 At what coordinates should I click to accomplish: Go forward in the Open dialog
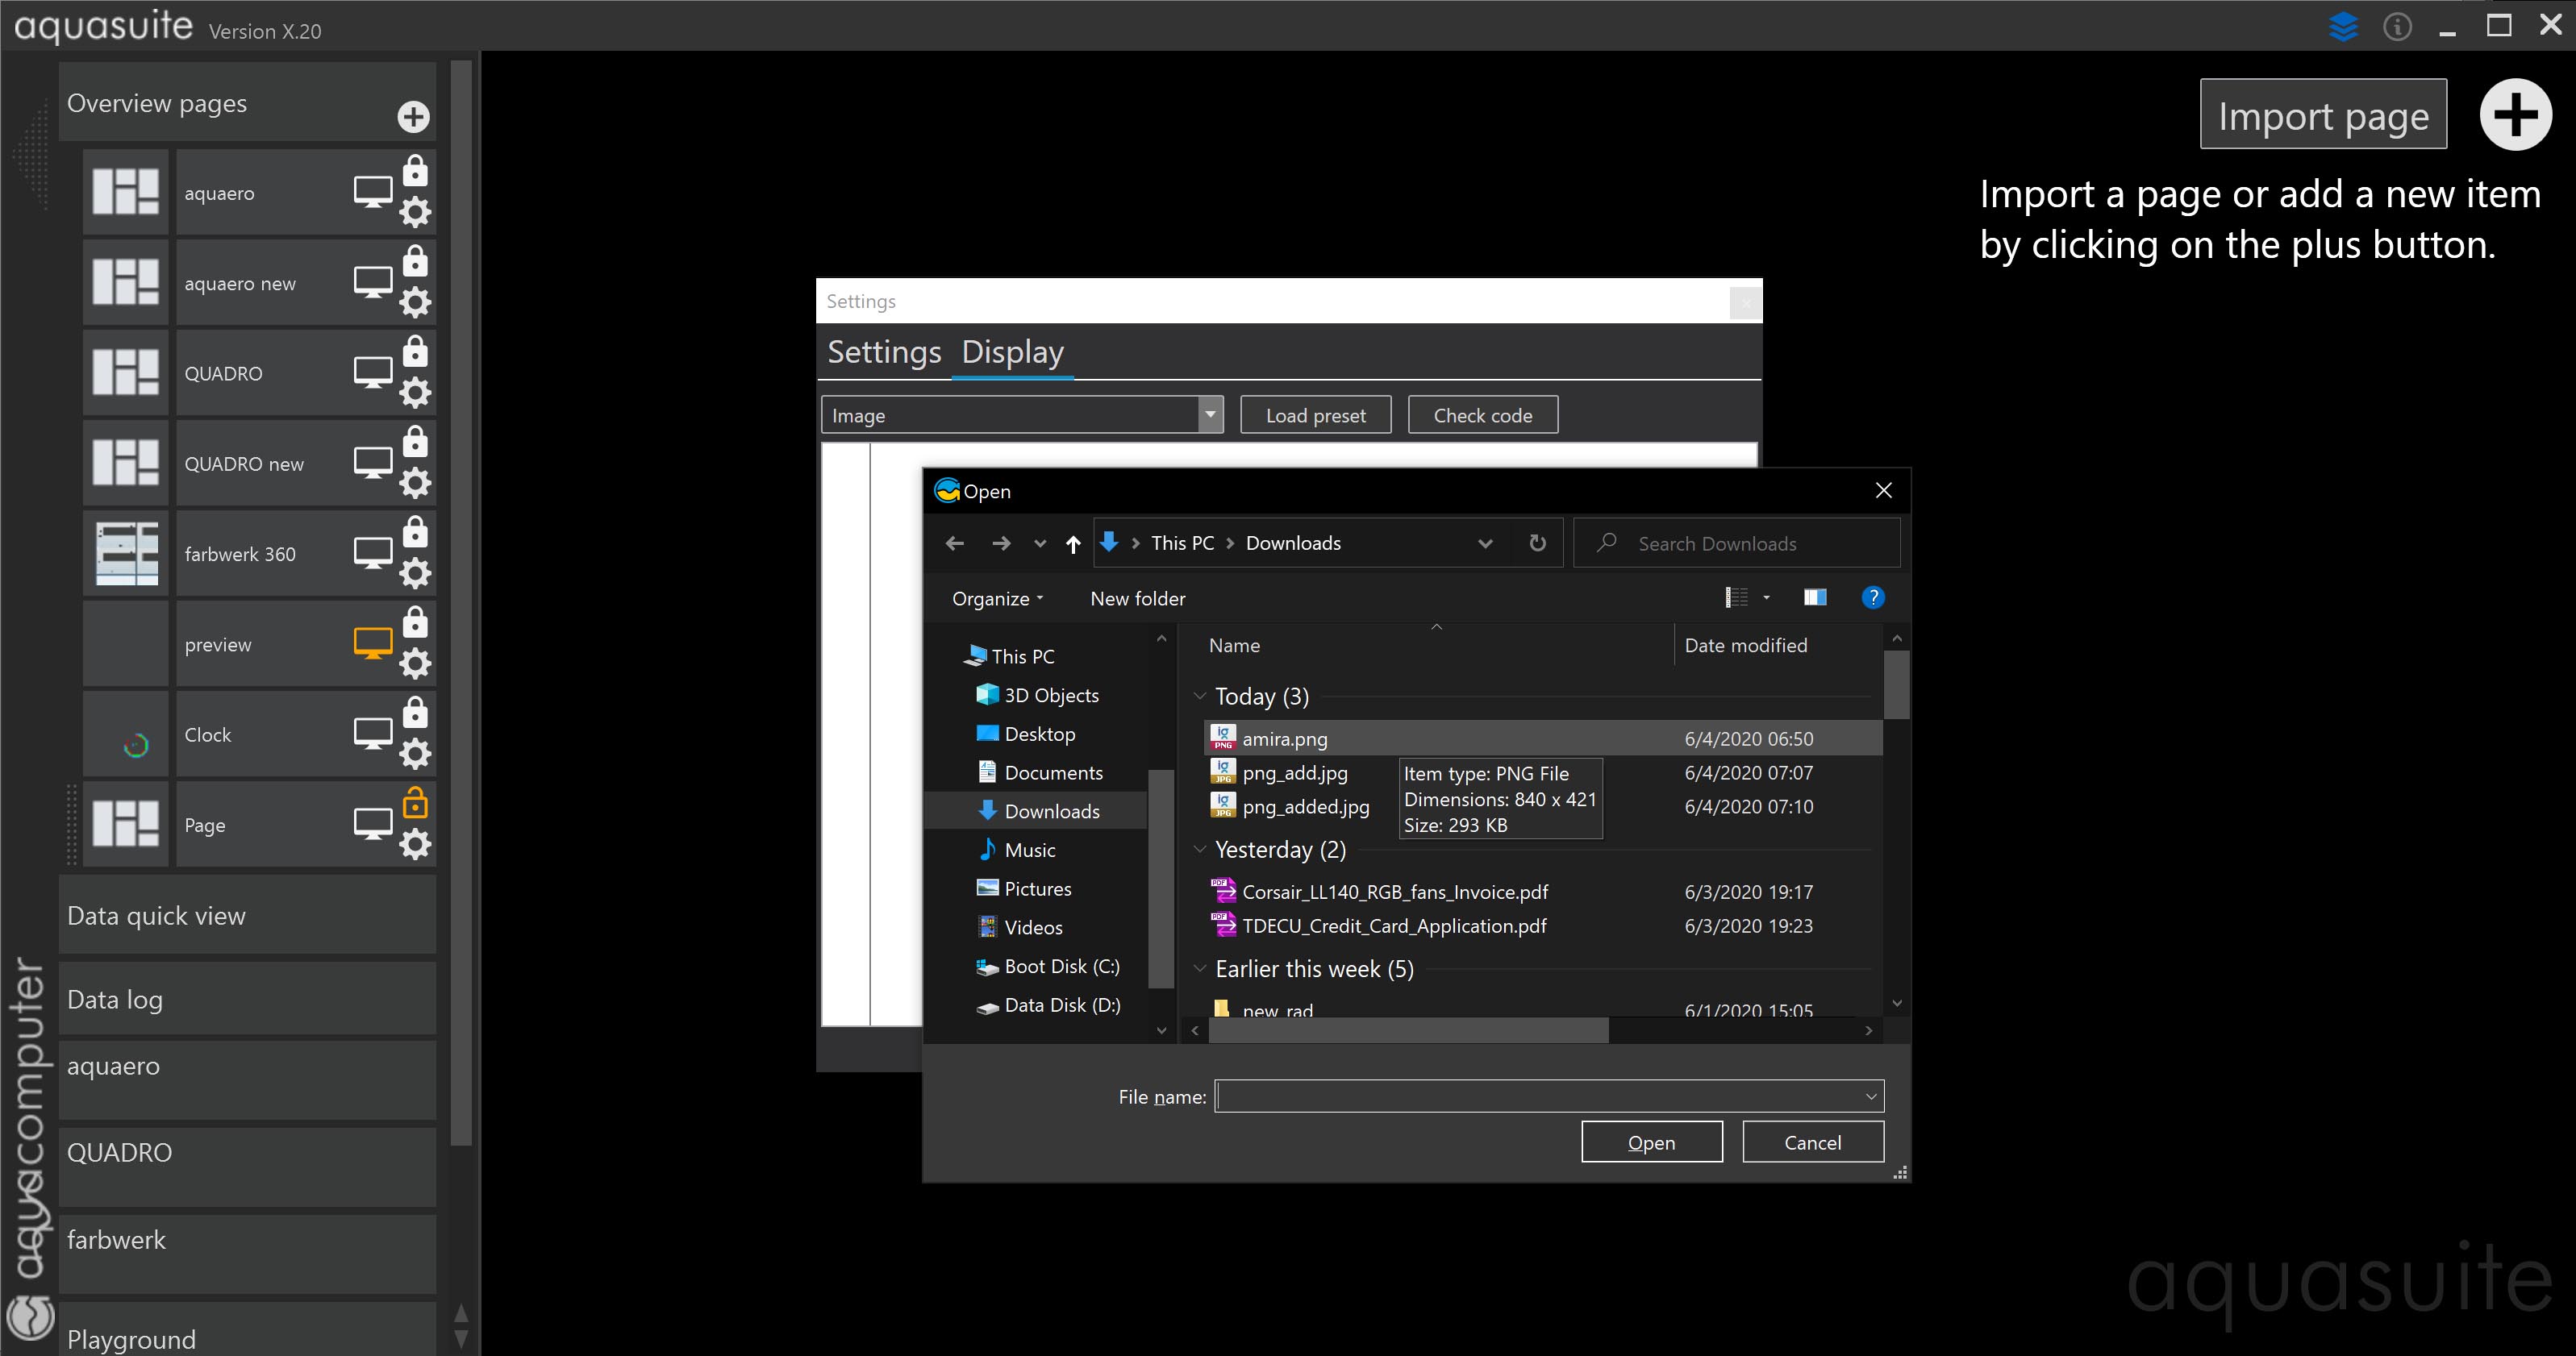(1000, 543)
